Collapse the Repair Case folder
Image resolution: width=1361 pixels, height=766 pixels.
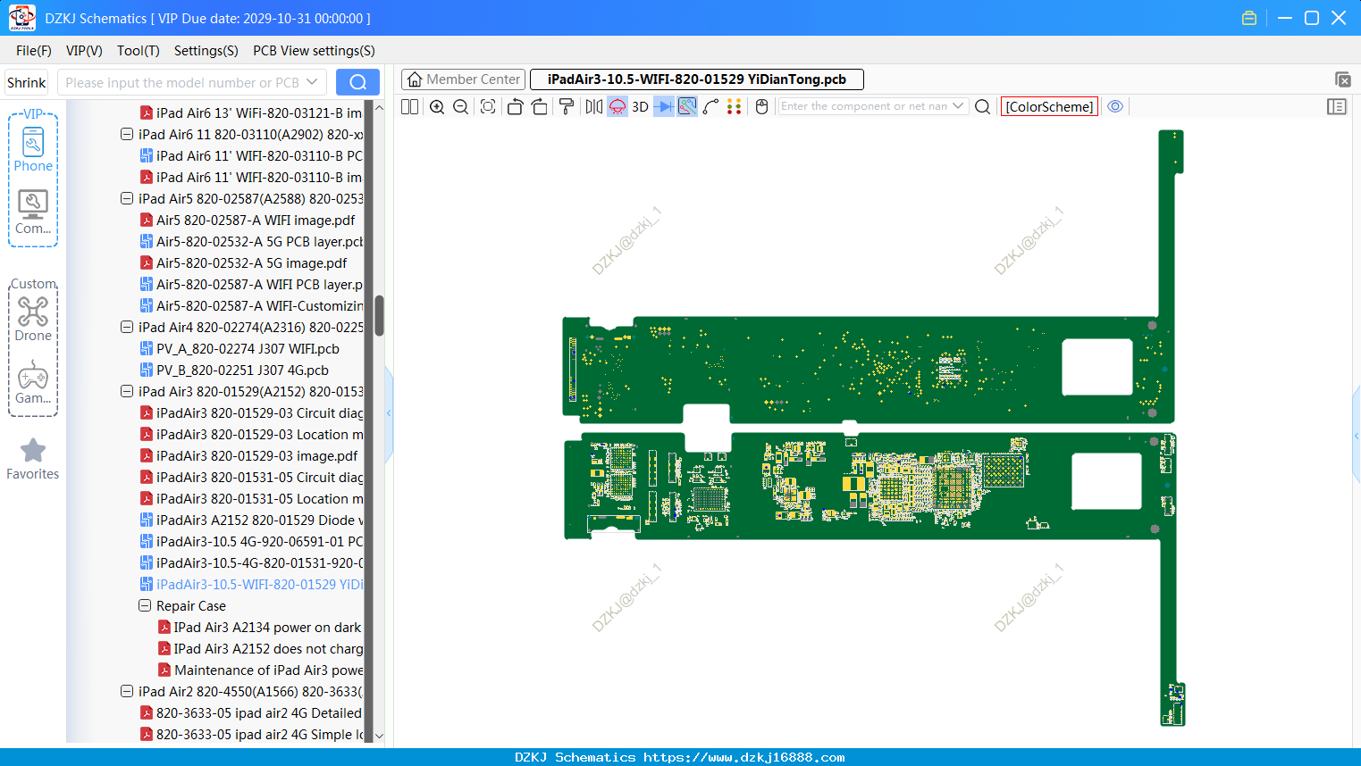tap(145, 605)
